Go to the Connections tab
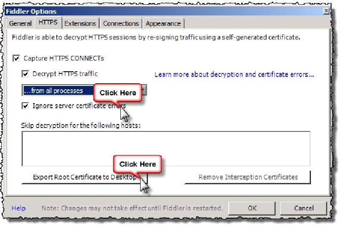344x231 pixels. pyautogui.click(x=121, y=24)
